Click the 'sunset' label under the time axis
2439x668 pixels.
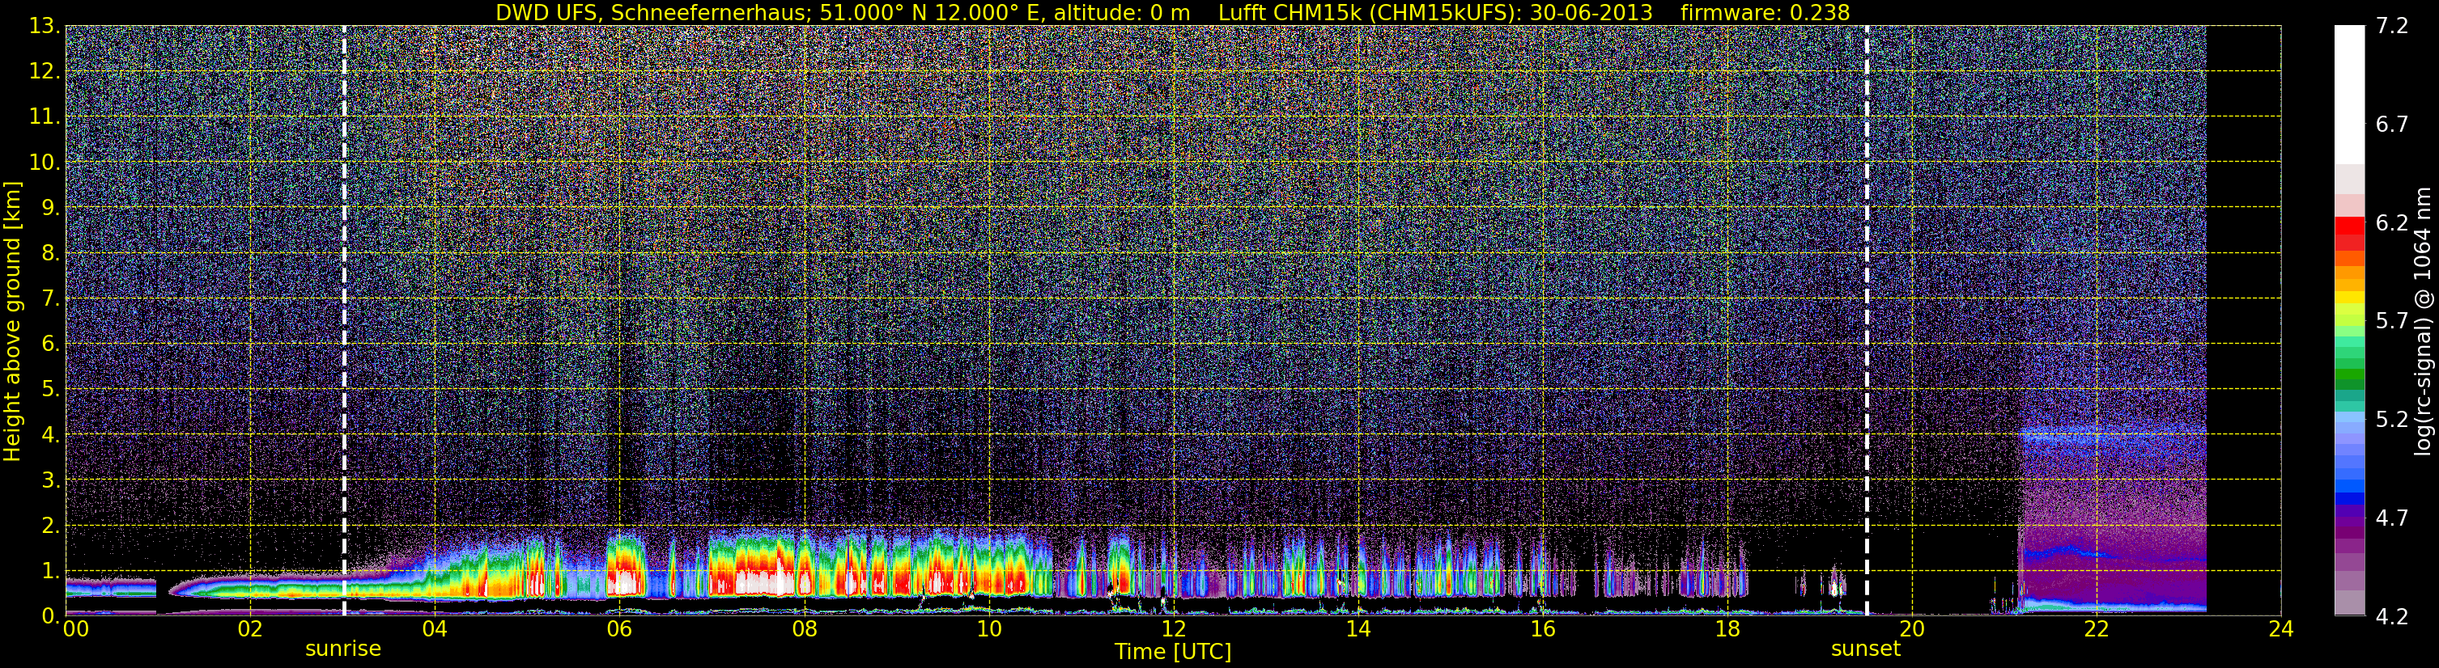[x=1865, y=649]
